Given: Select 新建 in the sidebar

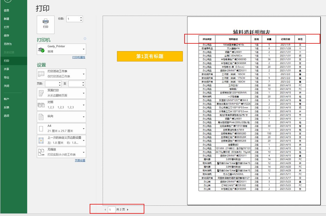Looking at the screenshot, I should tap(6, 19).
